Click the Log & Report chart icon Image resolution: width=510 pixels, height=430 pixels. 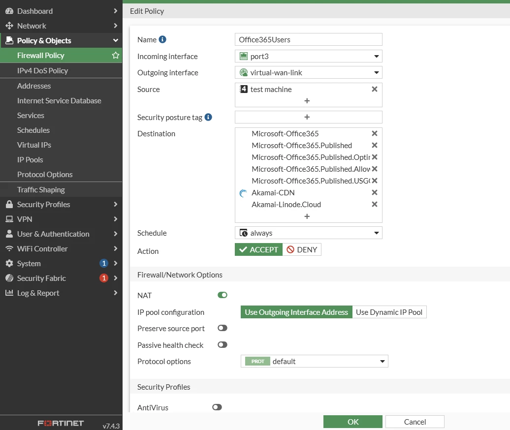(x=9, y=293)
